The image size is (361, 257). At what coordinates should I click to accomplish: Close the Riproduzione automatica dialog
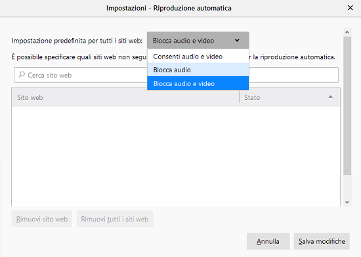[x=350, y=8]
